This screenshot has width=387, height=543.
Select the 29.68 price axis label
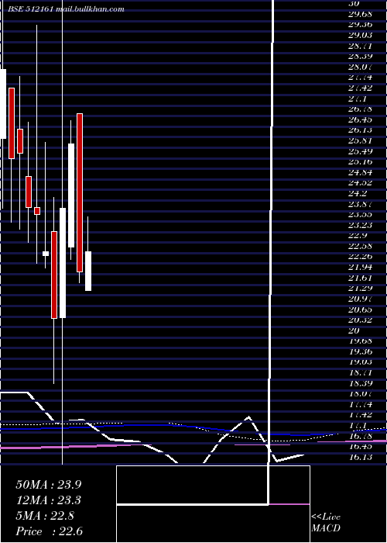tap(361, 14)
